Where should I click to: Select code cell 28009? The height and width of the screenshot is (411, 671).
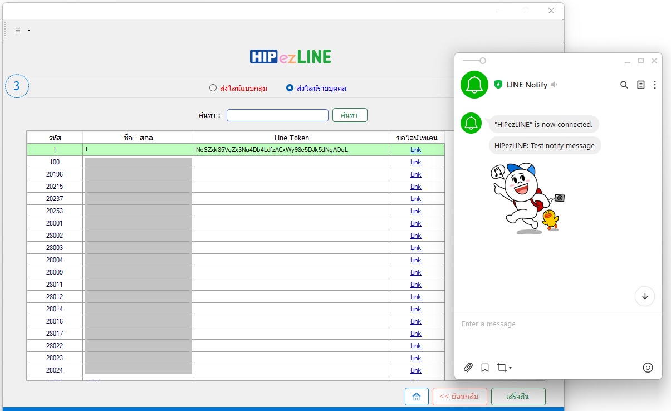55,272
